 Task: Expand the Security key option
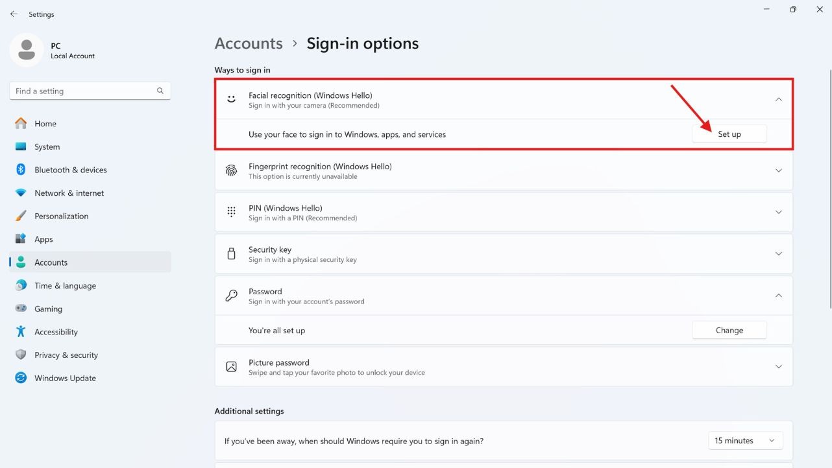(778, 254)
